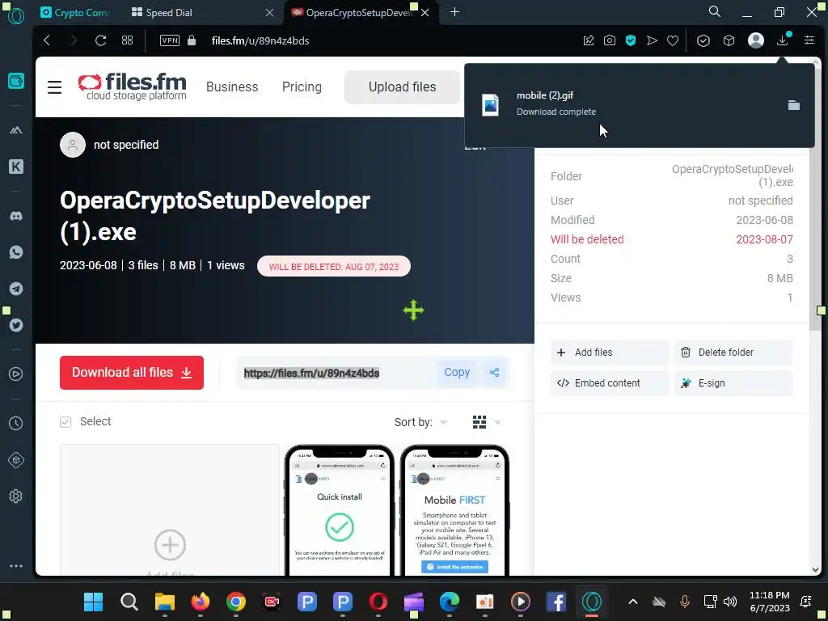
Task: Open the WhatsApp sidebar icon
Action: [x=16, y=252]
